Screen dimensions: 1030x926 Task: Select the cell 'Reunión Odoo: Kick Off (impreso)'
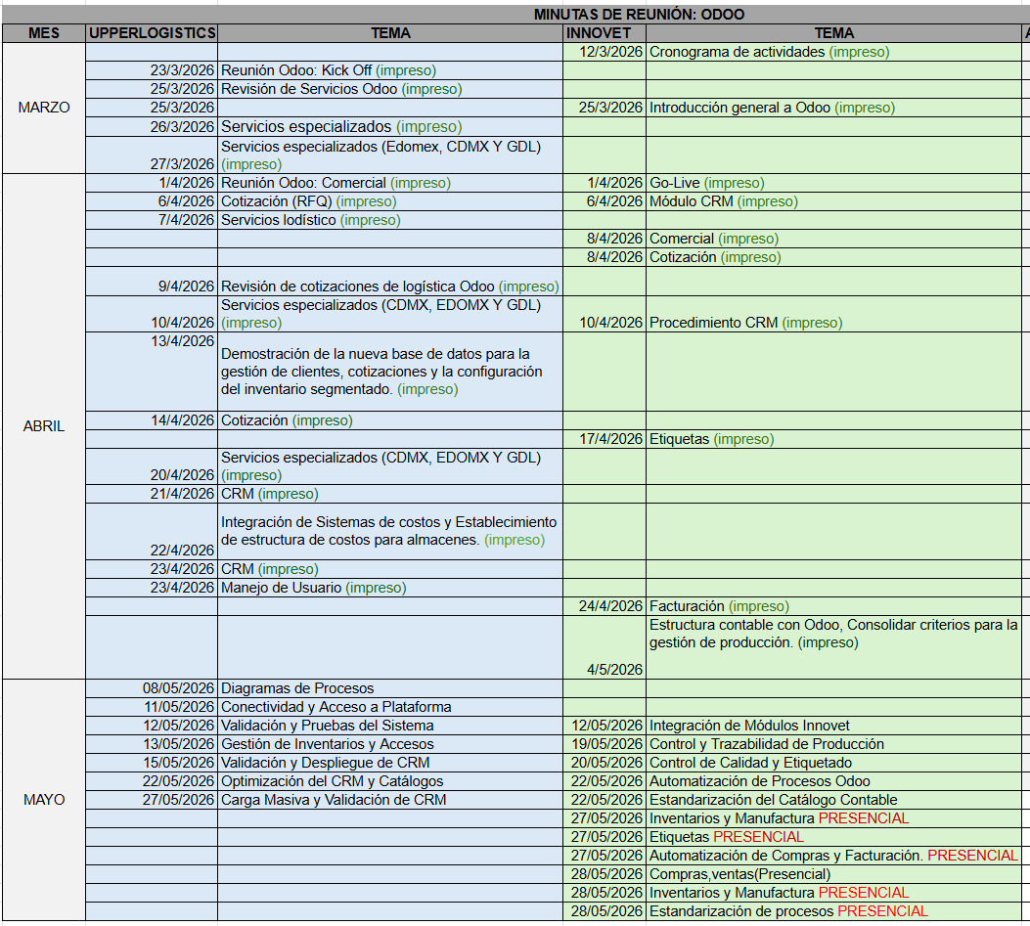(x=390, y=71)
